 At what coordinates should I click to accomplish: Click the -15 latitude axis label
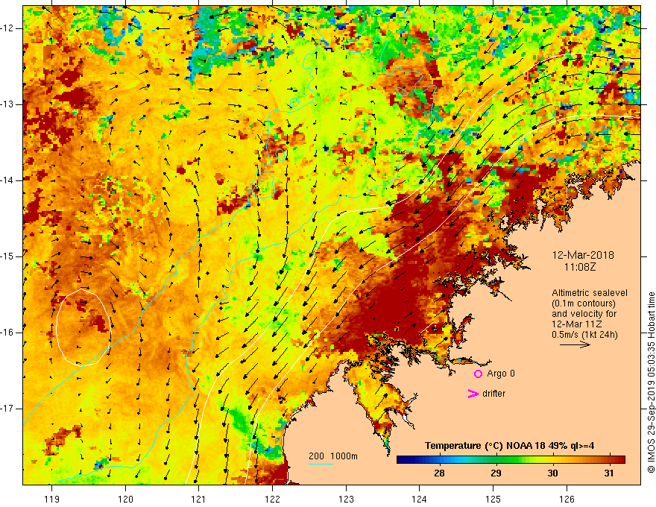tap(7, 256)
